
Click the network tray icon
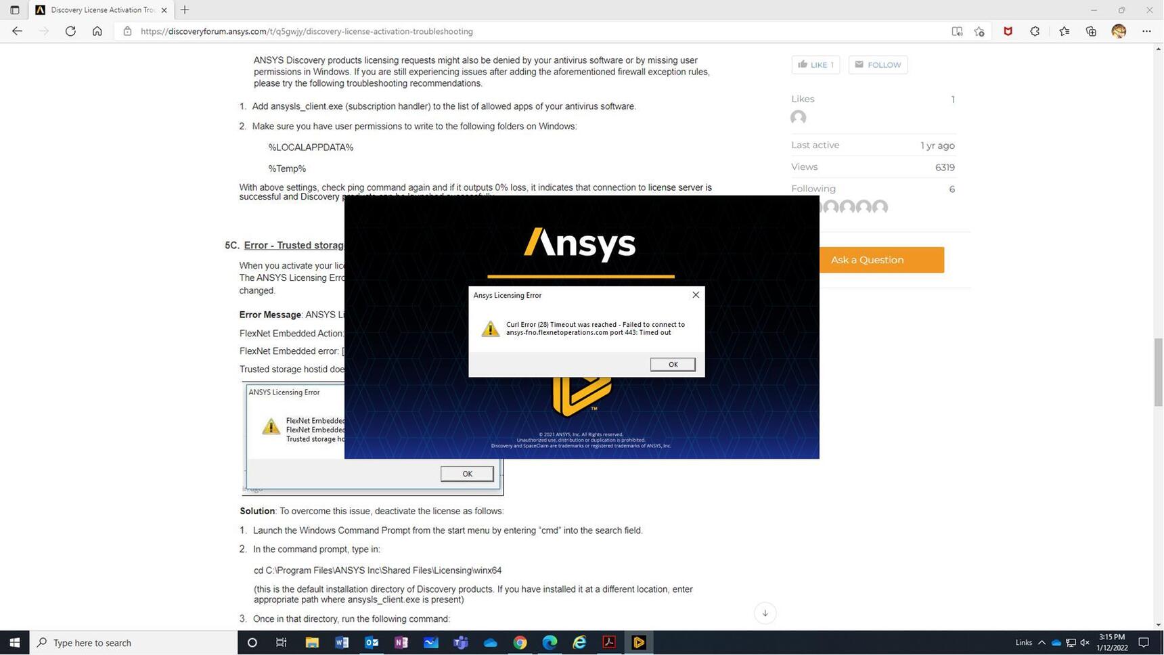pyautogui.click(x=1071, y=643)
